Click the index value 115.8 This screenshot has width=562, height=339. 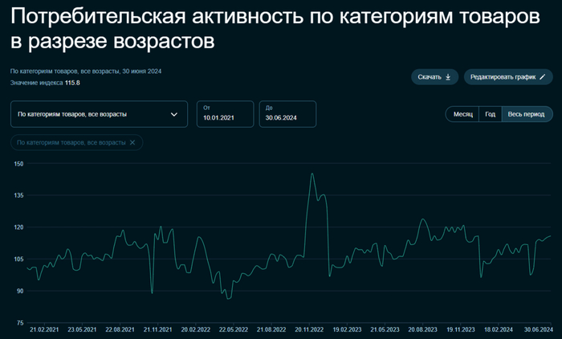pyautogui.click(x=71, y=83)
